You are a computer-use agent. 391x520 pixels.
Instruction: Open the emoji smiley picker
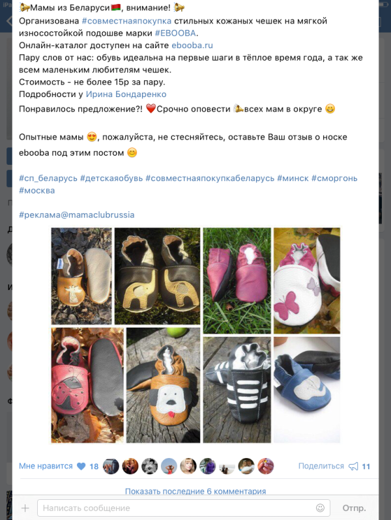pos(320,508)
